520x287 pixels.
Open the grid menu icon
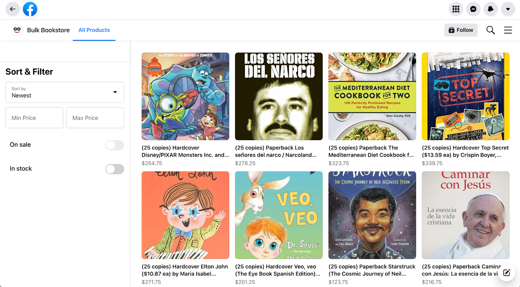pyautogui.click(x=456, y=9)
